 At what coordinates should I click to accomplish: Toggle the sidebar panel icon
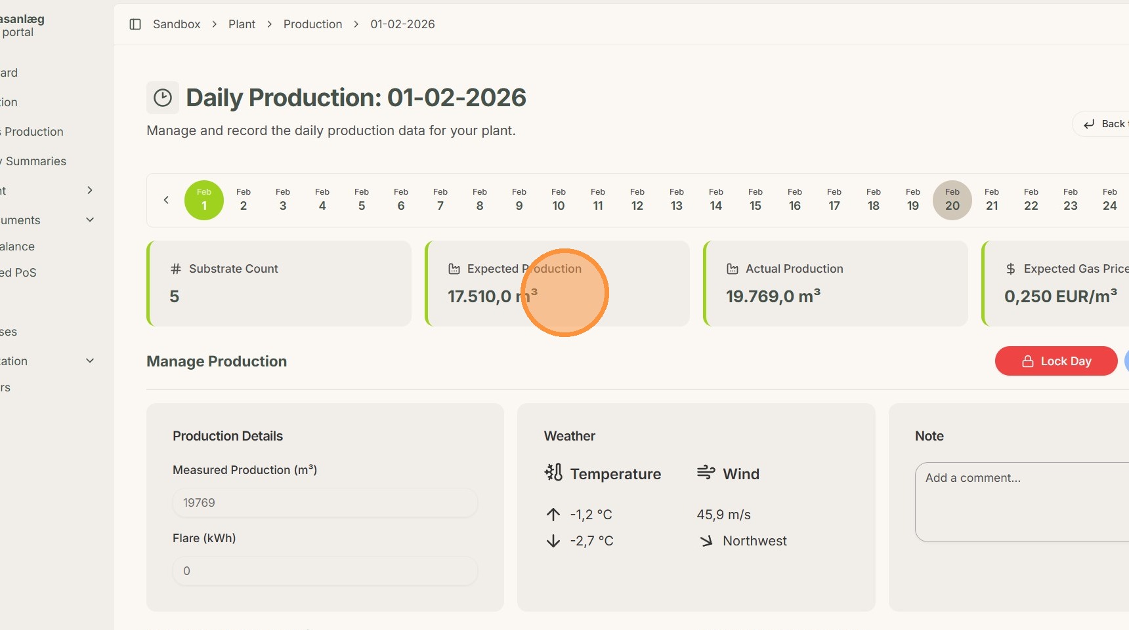click(135, 24)
